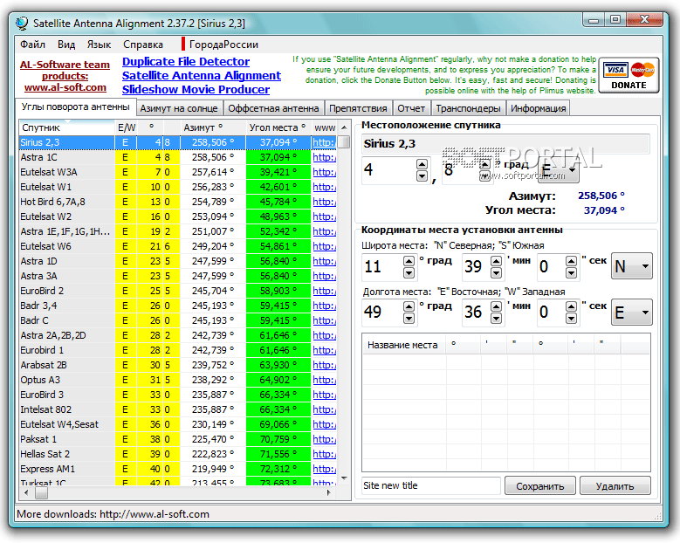Increase longitude seconds with up arrow

(569, 306)
